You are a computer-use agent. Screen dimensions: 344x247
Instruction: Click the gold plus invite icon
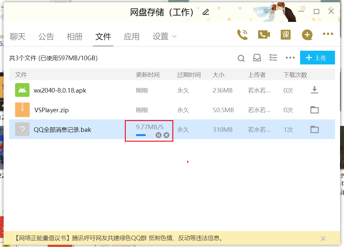click(x=307, y=34)
